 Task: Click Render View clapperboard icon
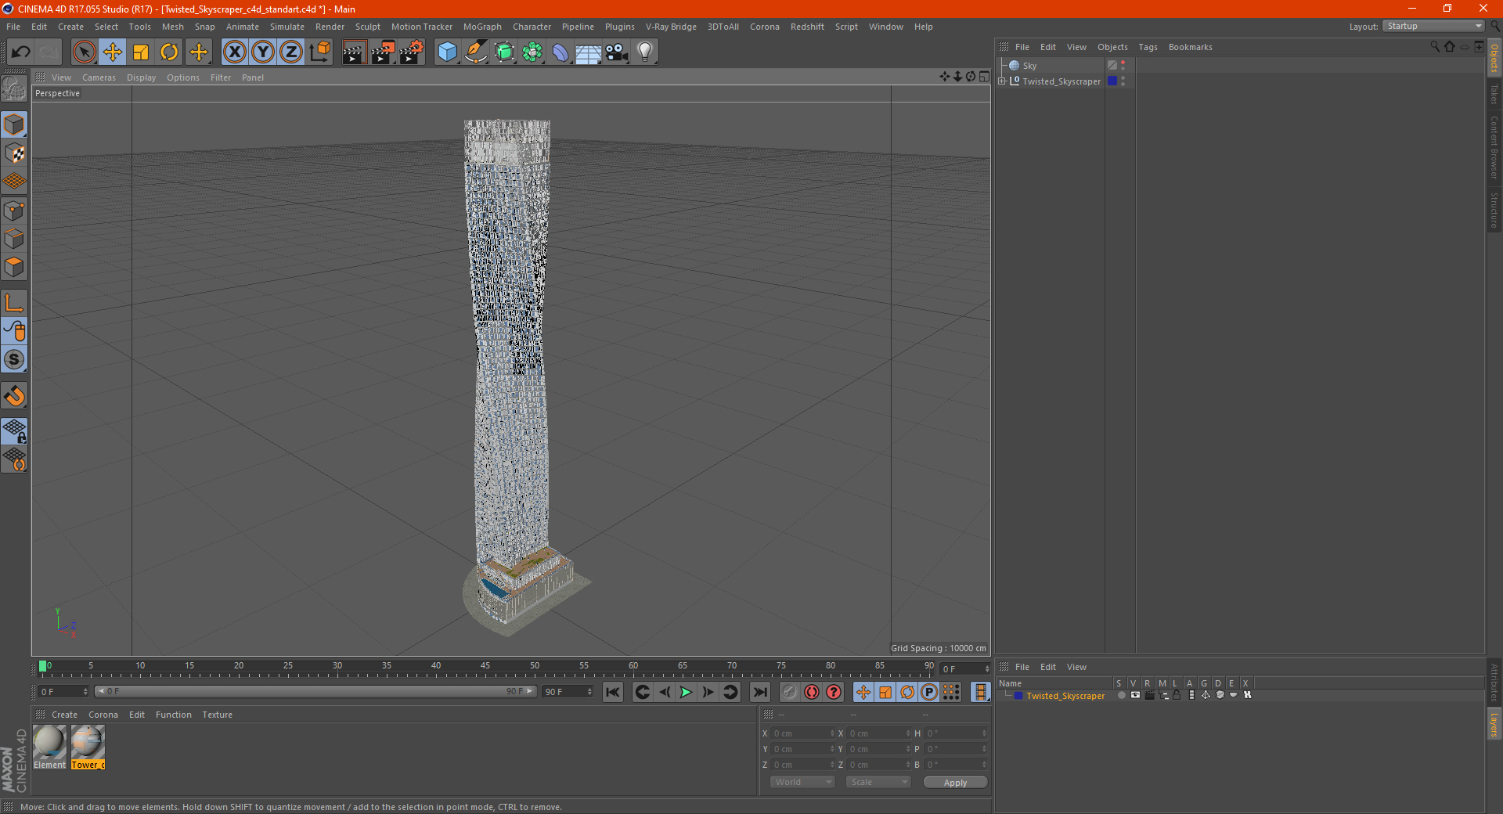click(x=354, y=52)
